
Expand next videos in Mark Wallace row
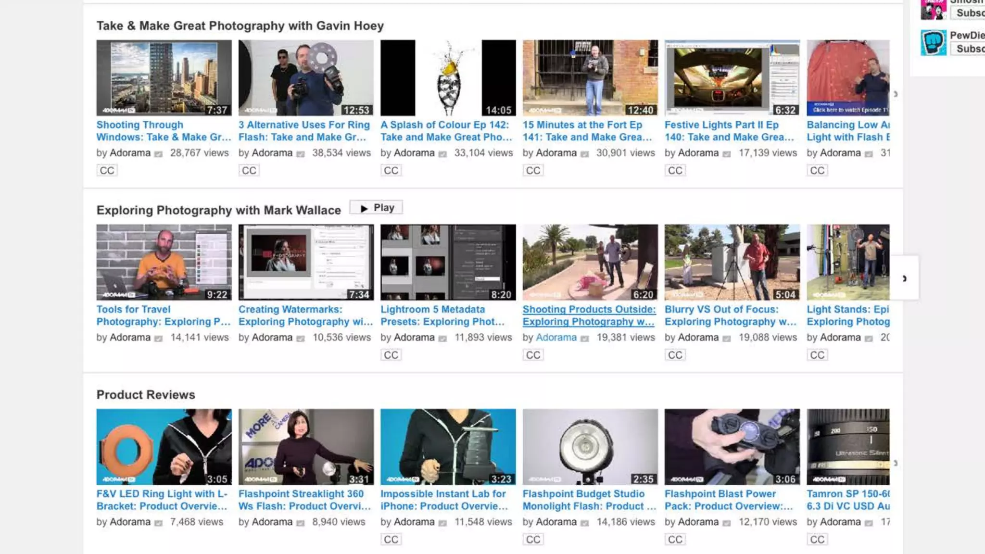coord(905,278)
